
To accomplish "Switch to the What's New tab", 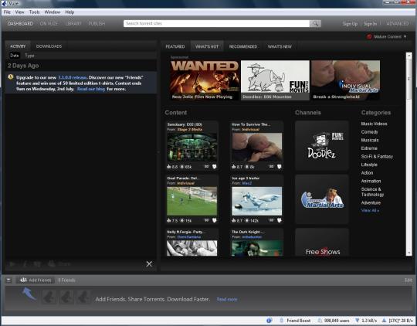I will [x=280, y=46].
